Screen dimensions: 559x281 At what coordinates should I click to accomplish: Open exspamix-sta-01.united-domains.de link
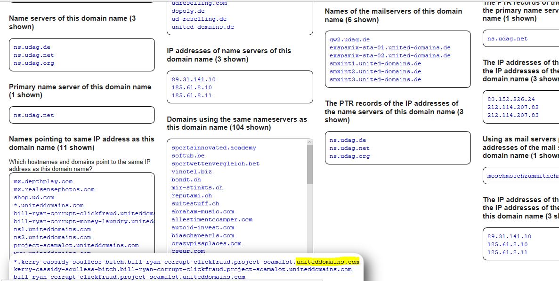click(390, 47)
